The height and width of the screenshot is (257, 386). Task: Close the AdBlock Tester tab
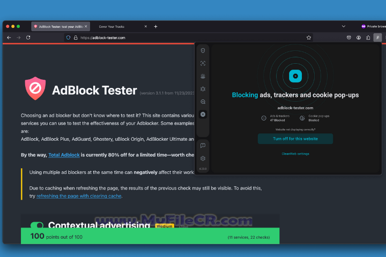[86, 26]
